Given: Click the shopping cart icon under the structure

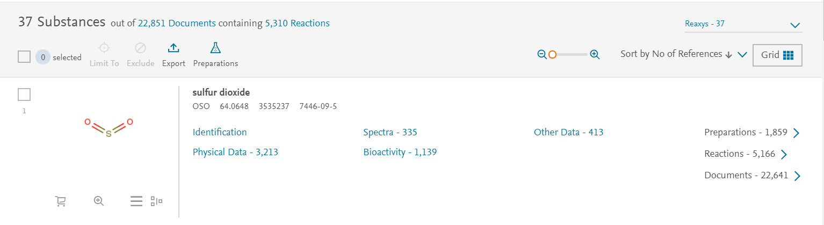Looking at the screenshot, I should click(61, 201).
